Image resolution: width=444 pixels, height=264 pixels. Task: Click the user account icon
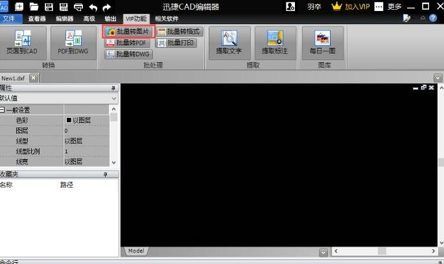(290, 6)
